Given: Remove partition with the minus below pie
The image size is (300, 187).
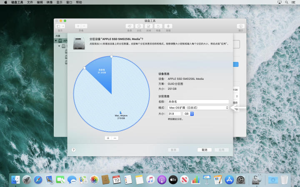Looking at the screenshot, I should click(115, 138).
